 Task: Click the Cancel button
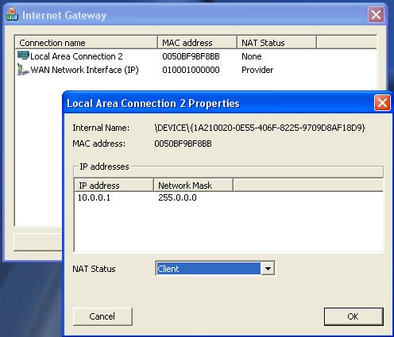point(102,316)
